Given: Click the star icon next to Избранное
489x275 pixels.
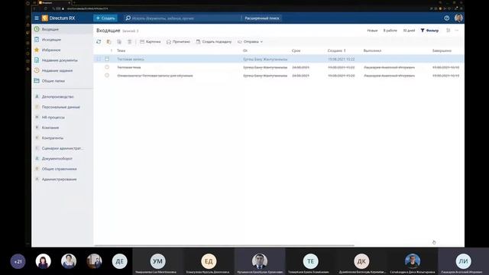Looking at the screenshot, I should [x=37, y=50].
